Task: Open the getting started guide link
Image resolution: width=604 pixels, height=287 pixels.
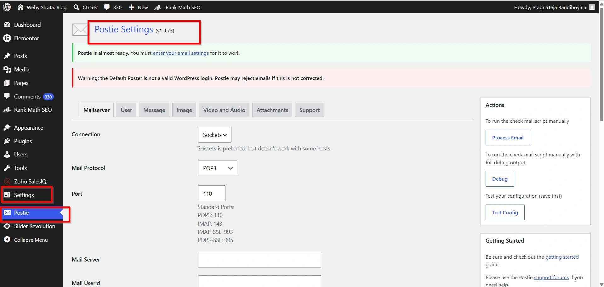Action: pyautogui.click(x=562, y=257)
